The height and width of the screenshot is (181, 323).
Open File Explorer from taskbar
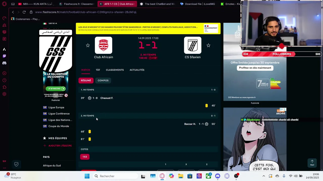click(x=181, y=176)
